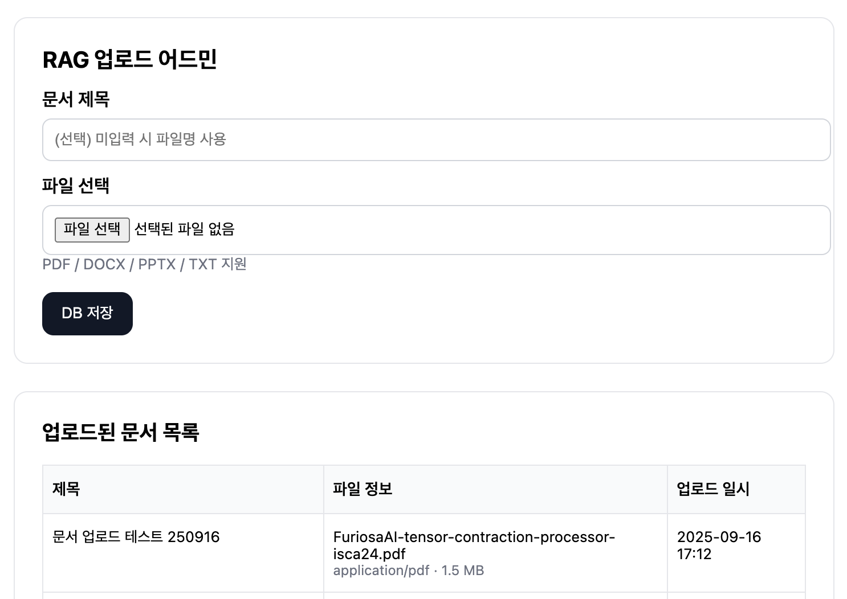Click the 파일 선택 label above file input
Image resolution: width=847 pixels, height=599 pixels.
click(x=76, y=186)
